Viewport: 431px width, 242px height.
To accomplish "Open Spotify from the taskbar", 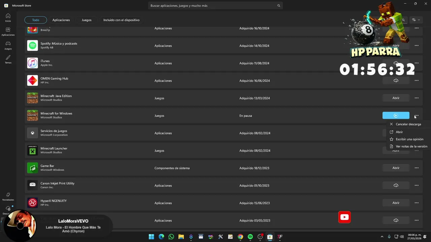I will pyautogui.click(x=250, y=237).
